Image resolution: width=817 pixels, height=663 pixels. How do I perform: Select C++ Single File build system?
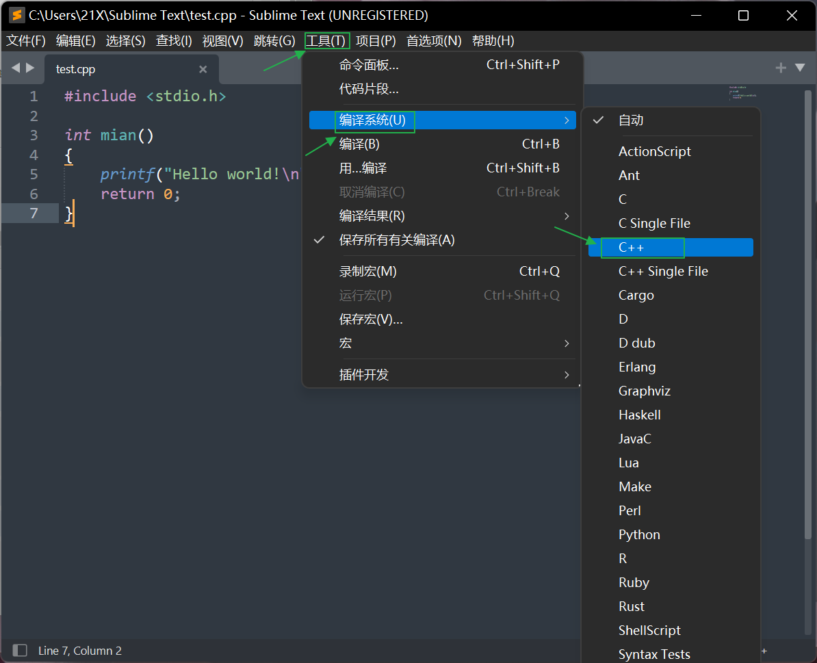point(671,272)
